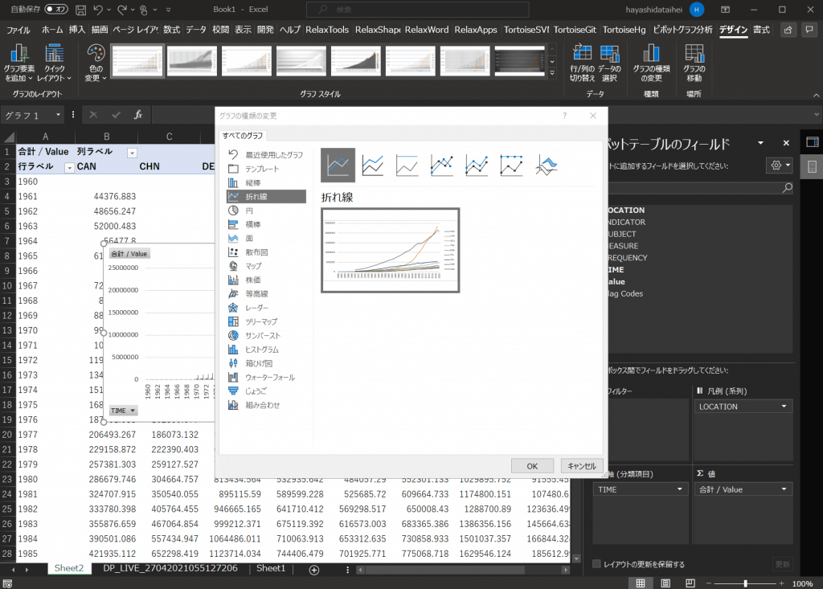Viewport: 823px width, 589px height.
Task: Expand the LOCATION field dropdown in legend area
Action: click(784, 407)
